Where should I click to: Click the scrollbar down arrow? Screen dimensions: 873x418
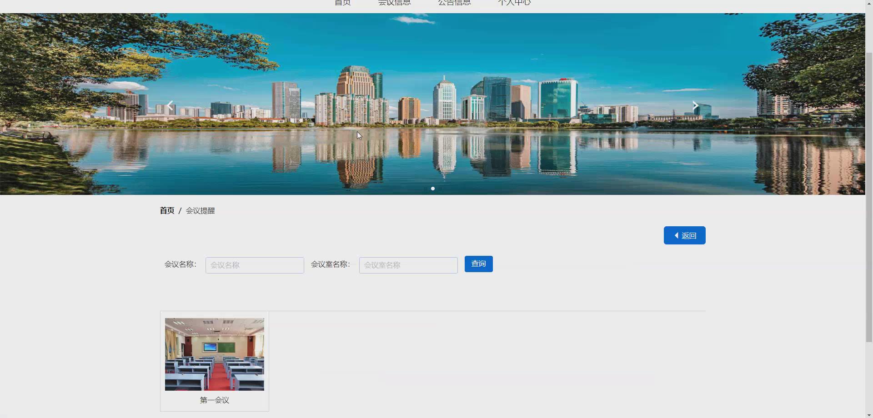869,415
